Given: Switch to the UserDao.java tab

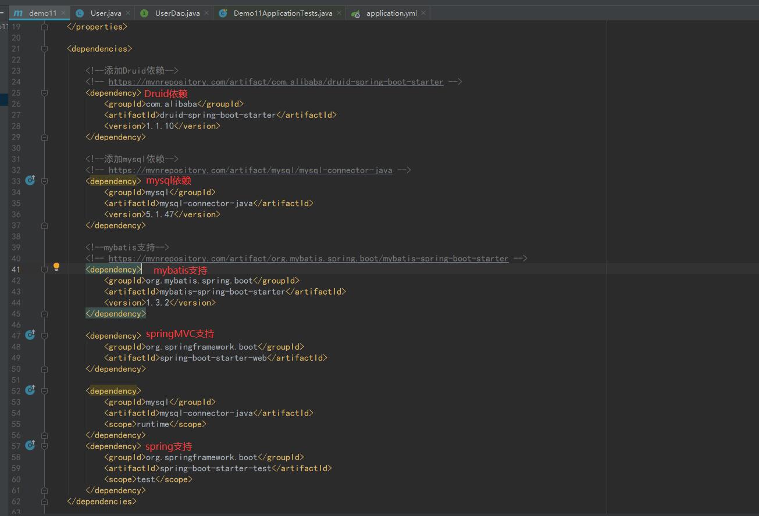Looking at the screenshot, I should click(177, 13).
